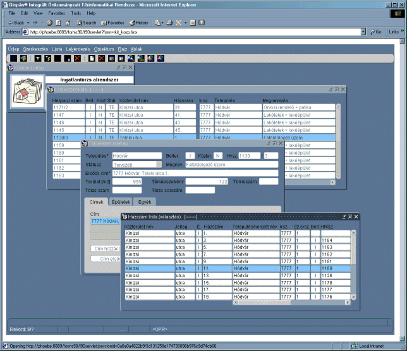Open the Státusz dropdown showing Tervezett
Viewport: 407px width, 351px height.
tap(159, 164)
